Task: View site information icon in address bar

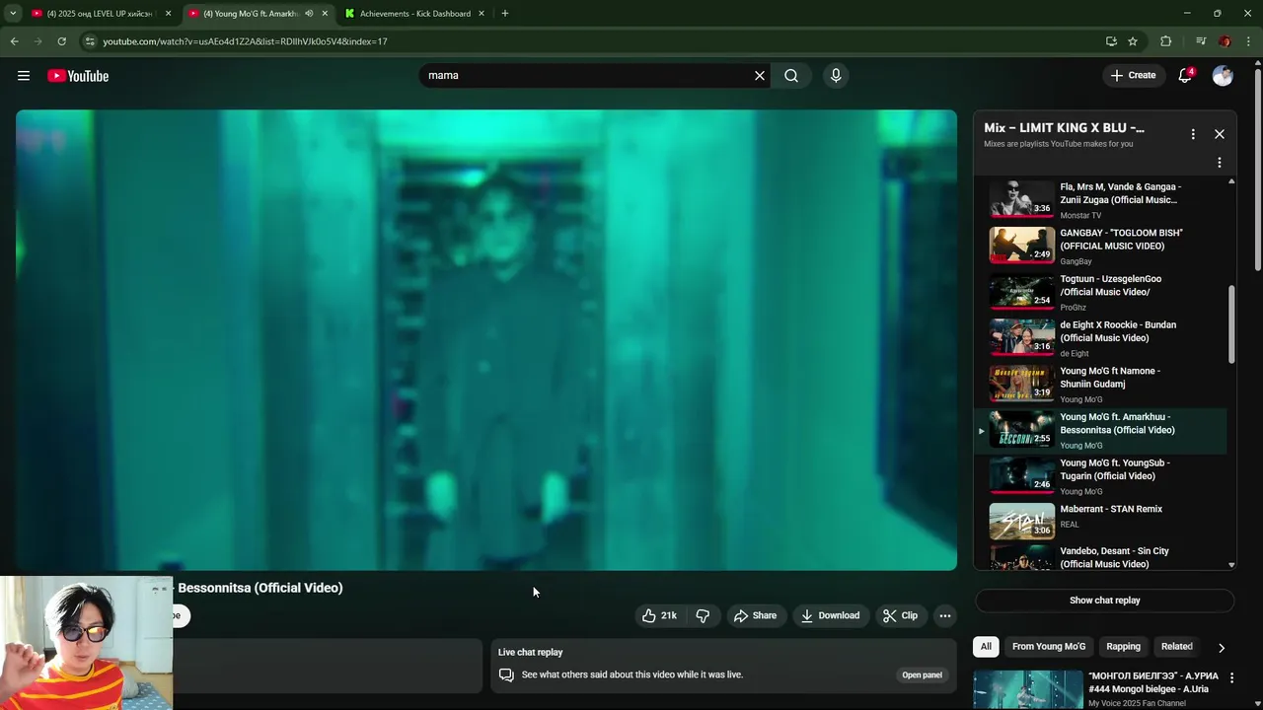Action: [x=90, y=41]
